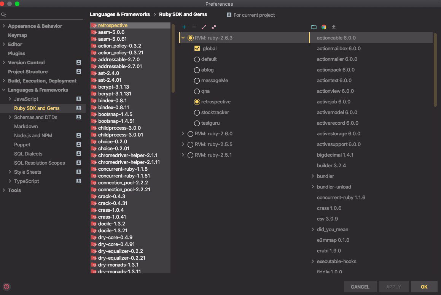The image size is (441, 295).
Task: Open Ruby SDK and Gems page
Action: point(37,108)
